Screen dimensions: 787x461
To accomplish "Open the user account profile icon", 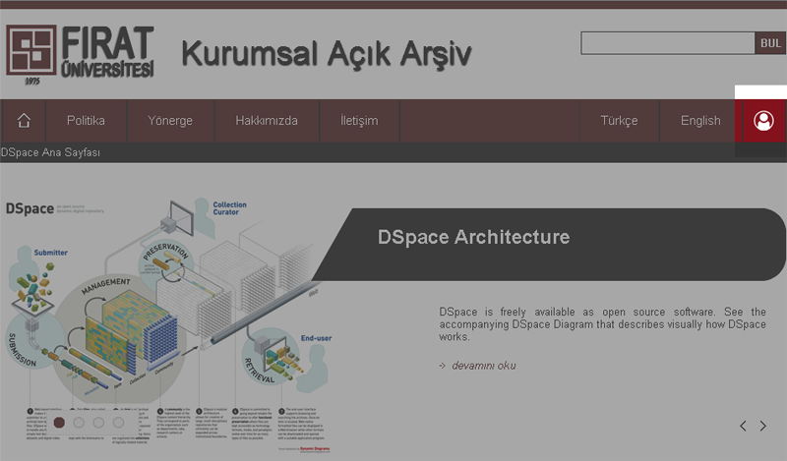I will pyautogui.click(x=763, y=120).
